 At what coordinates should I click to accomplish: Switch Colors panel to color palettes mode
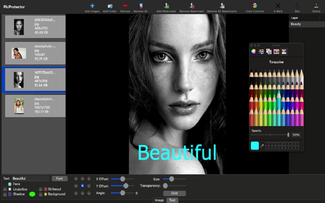click(x=269, y=52)
